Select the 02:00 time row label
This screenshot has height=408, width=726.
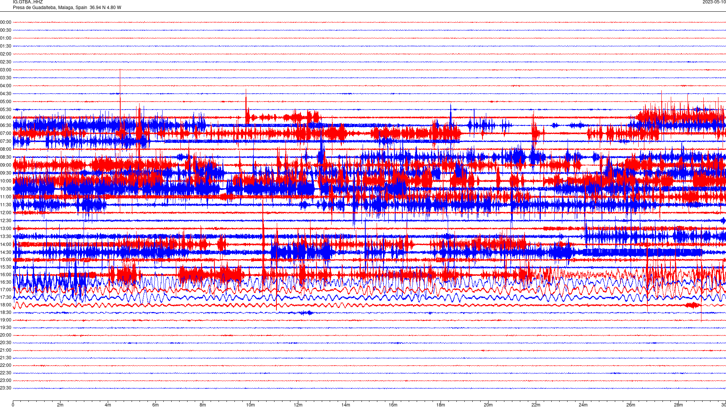pyautogui.click(x=6, y=54)
